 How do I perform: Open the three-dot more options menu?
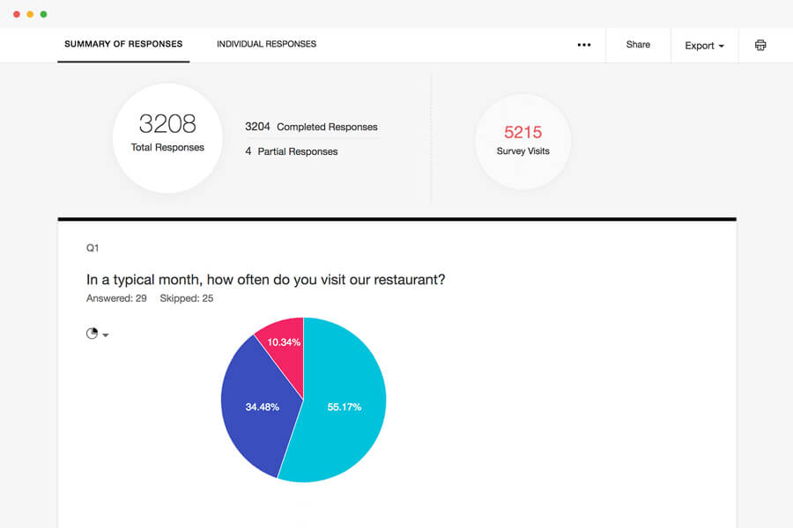pyautogui.click(x=584, y=45)
